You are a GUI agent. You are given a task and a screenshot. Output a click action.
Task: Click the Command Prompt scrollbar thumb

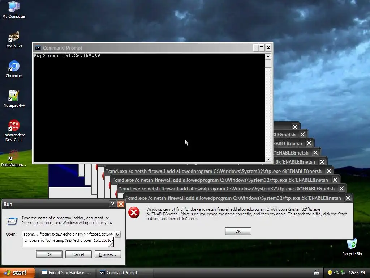pyautogui.click(x=268, y=64)
